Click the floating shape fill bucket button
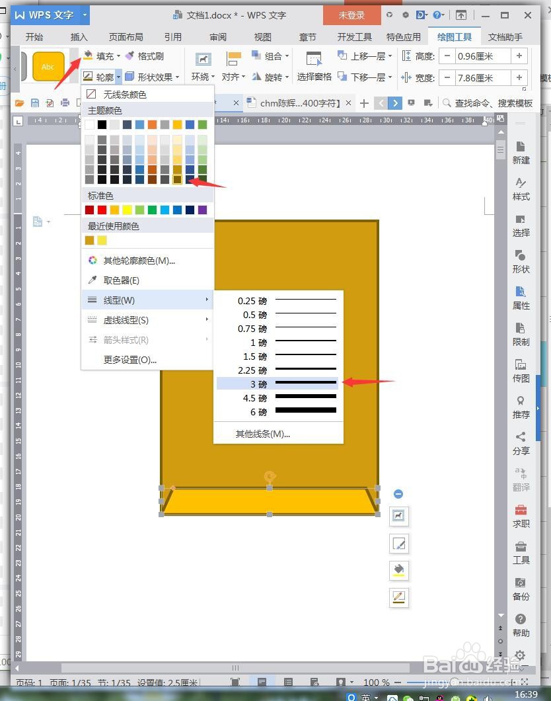 399,570
